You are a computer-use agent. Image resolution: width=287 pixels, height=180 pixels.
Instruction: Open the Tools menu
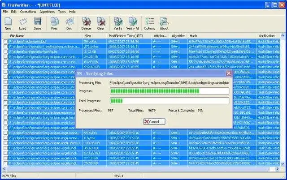[x=62, y=12]
